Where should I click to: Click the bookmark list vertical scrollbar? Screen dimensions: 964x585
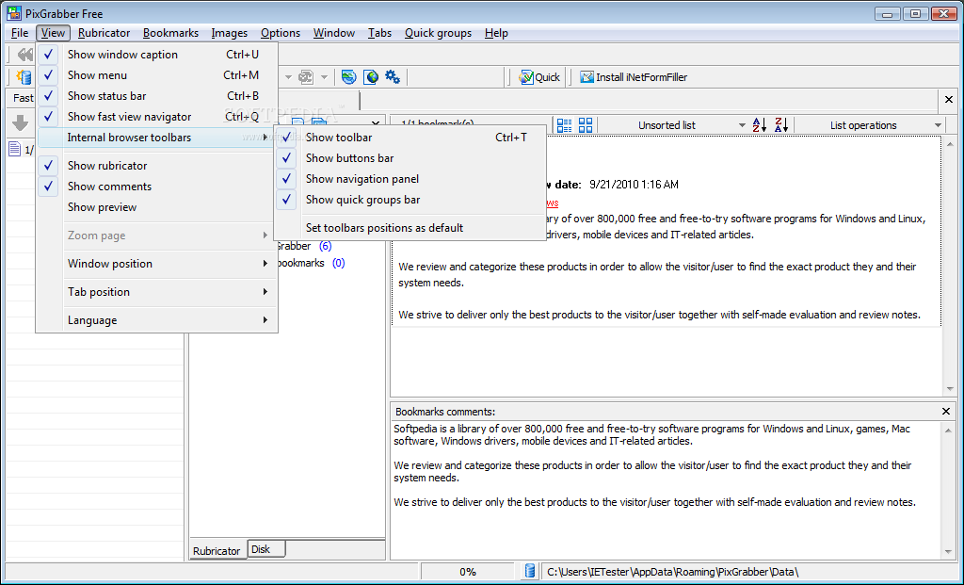[x=950, y=267]
